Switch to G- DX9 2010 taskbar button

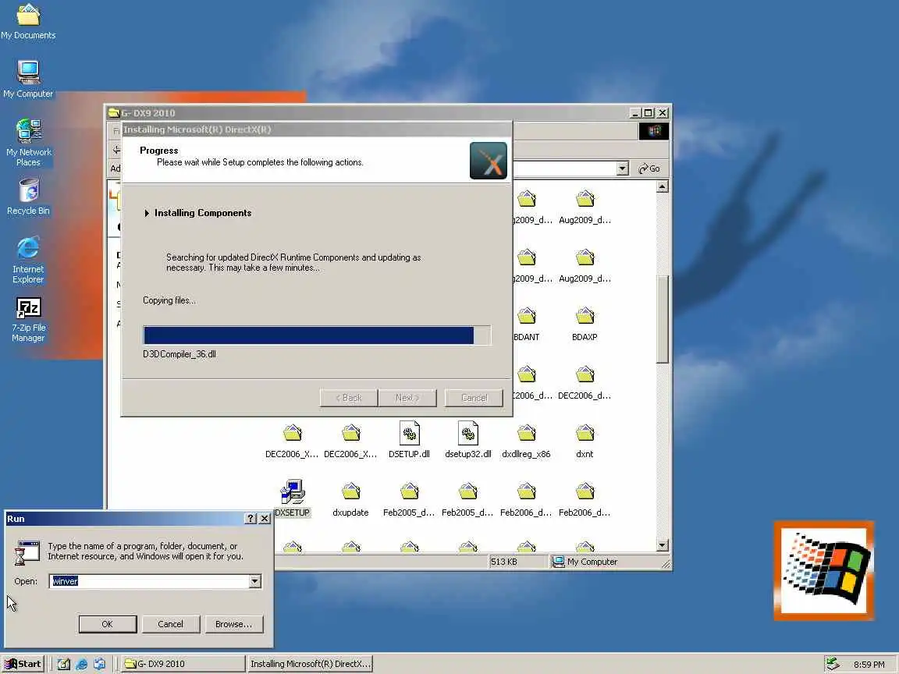click(183, 664)
